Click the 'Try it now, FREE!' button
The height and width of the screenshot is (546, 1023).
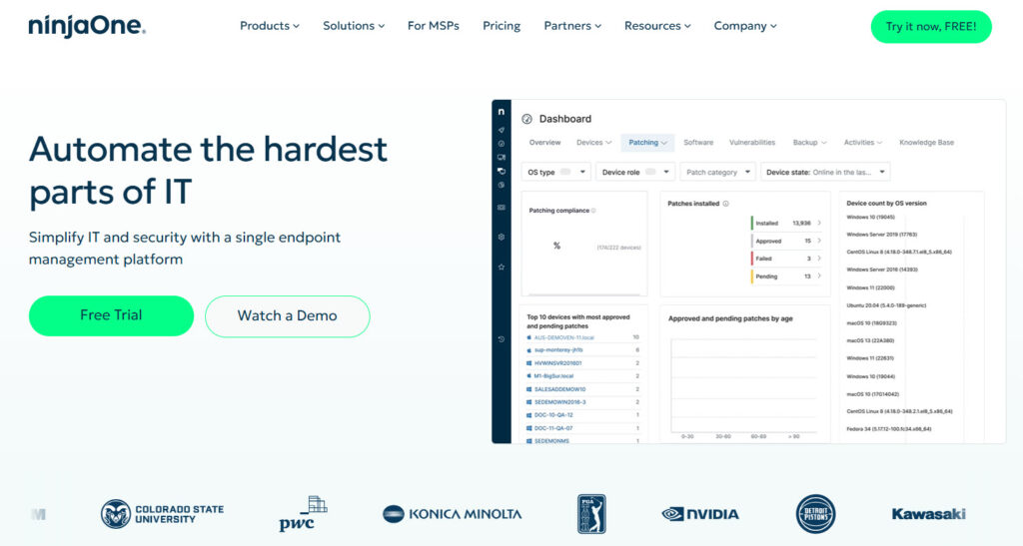coord(931,27)
